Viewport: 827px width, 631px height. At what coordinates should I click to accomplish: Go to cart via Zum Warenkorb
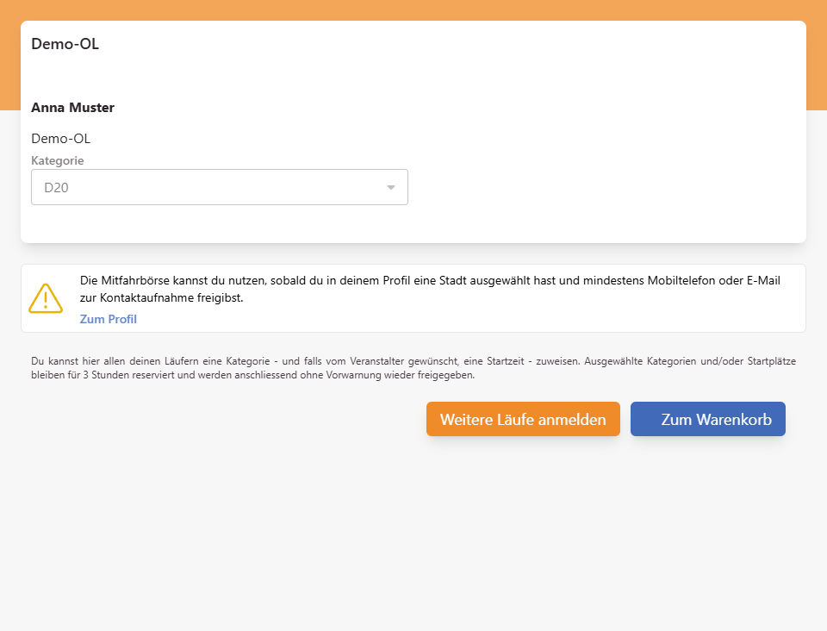tap(708, 419)
